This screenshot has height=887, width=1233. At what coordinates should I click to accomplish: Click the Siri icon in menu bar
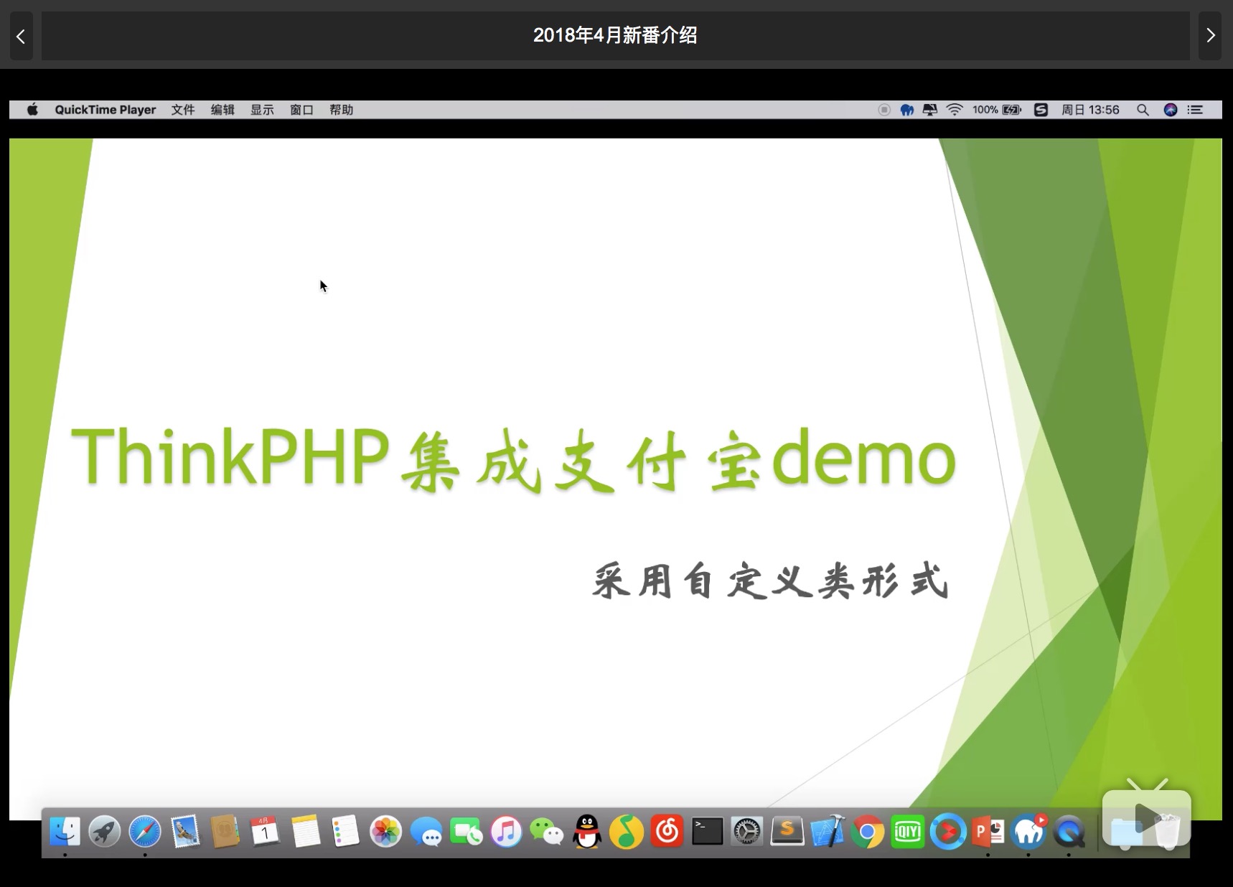point(1171,110)
